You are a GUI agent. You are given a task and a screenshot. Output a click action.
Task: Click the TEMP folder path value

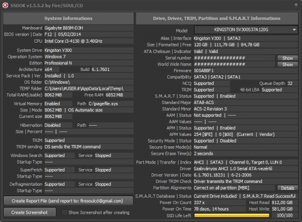pyautogui.click(x=84, y=88)
